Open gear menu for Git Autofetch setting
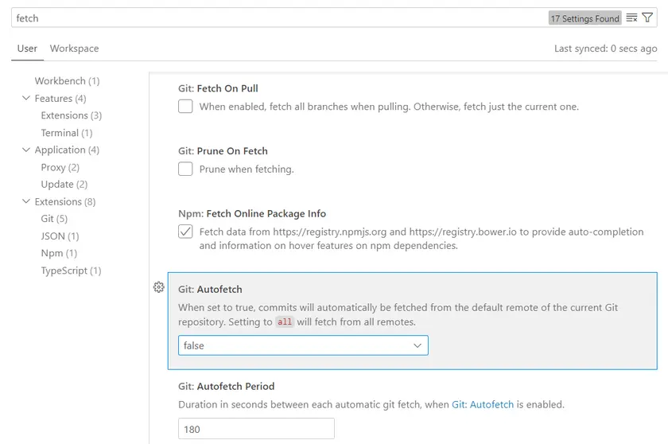668x444 pixels. click(159, 287)
